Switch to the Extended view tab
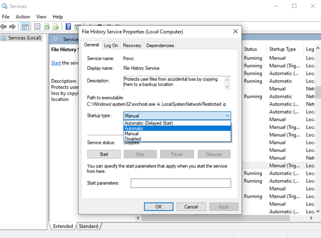Image resolution: width=321 pixels, height=238 pixels. tap(63, 226)
